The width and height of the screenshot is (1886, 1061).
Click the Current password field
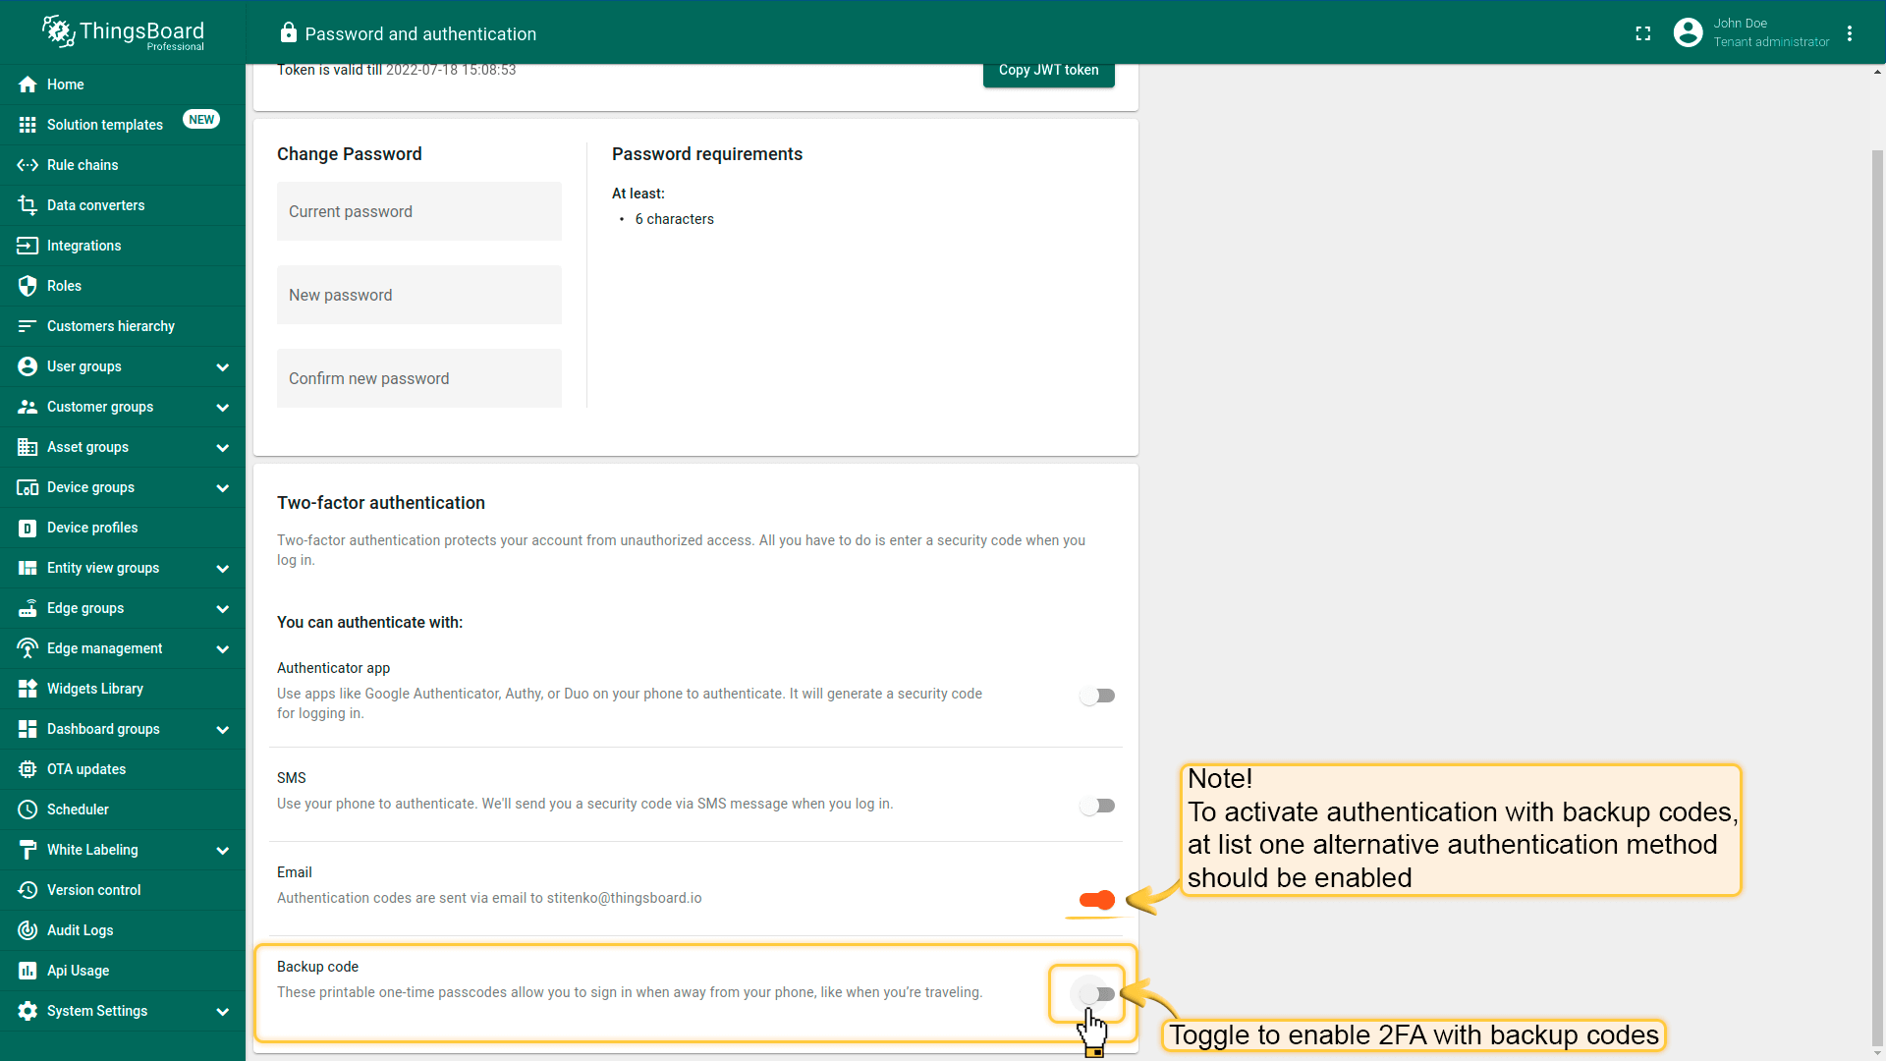coord(419,211)
